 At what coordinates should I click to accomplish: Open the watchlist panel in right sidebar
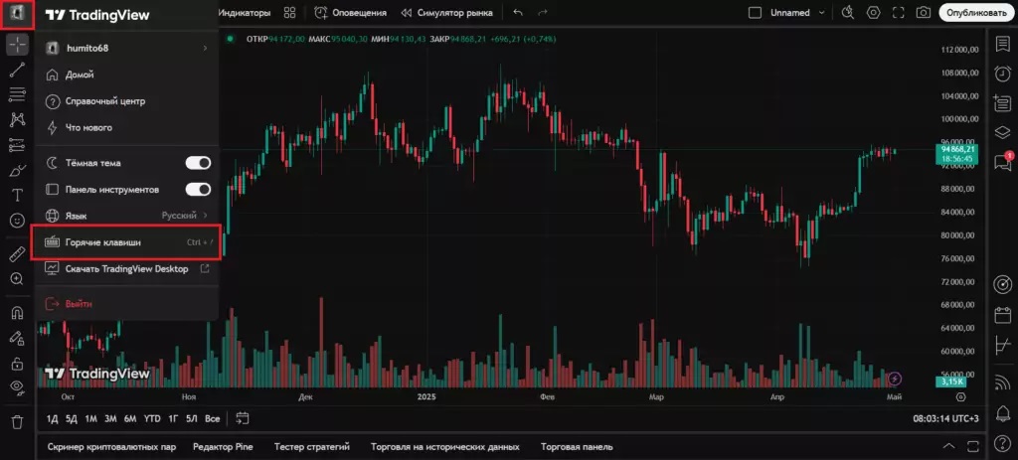1003,44
